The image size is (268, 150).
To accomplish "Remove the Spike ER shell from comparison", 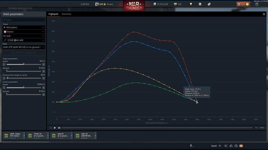I will (72, 136).
